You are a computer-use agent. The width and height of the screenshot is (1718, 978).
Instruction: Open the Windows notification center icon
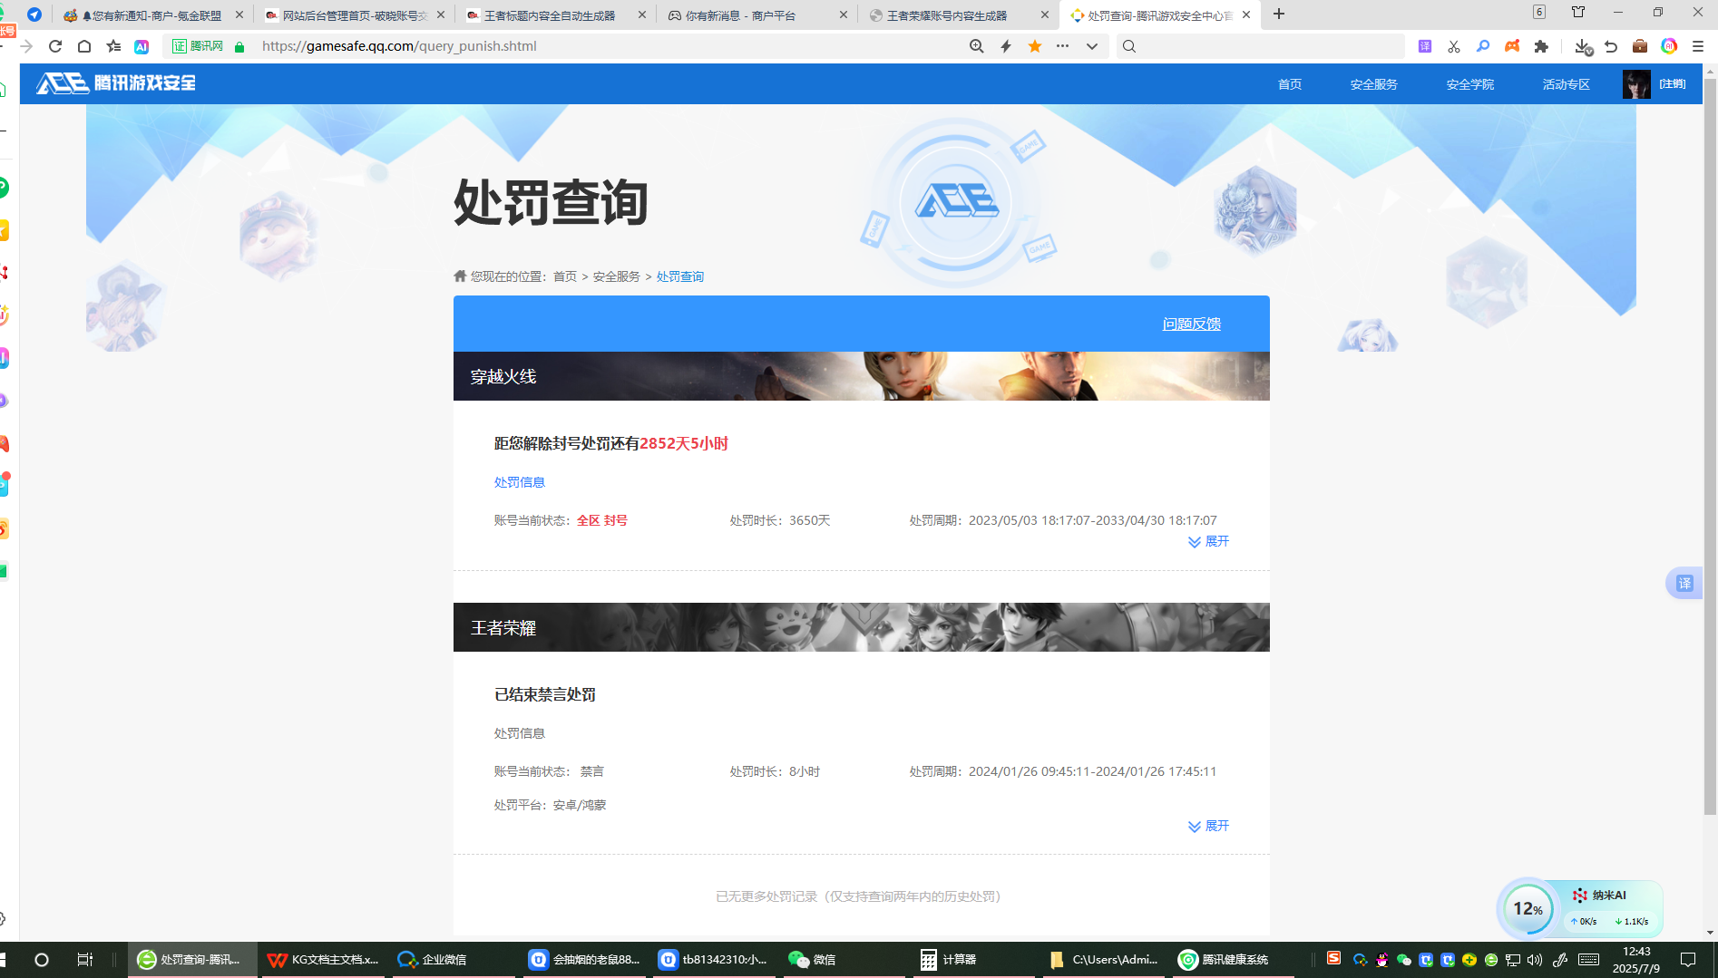(1688, 960)
